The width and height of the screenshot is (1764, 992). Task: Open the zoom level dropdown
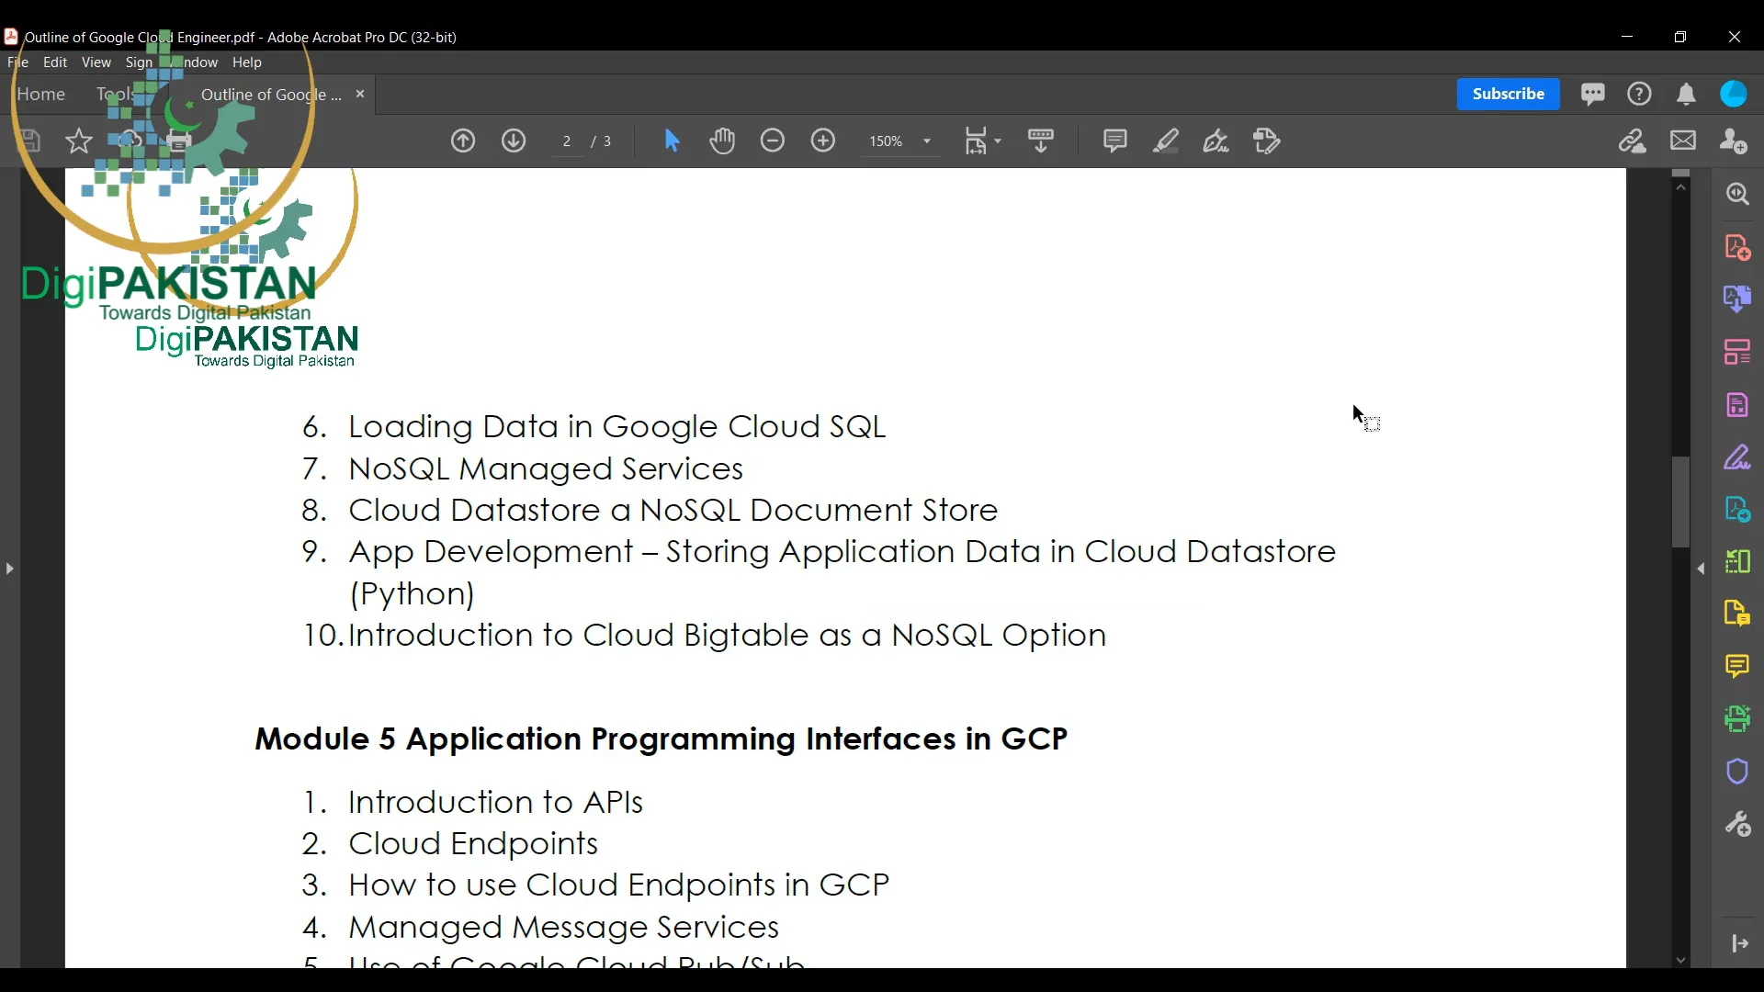(927, 142)
